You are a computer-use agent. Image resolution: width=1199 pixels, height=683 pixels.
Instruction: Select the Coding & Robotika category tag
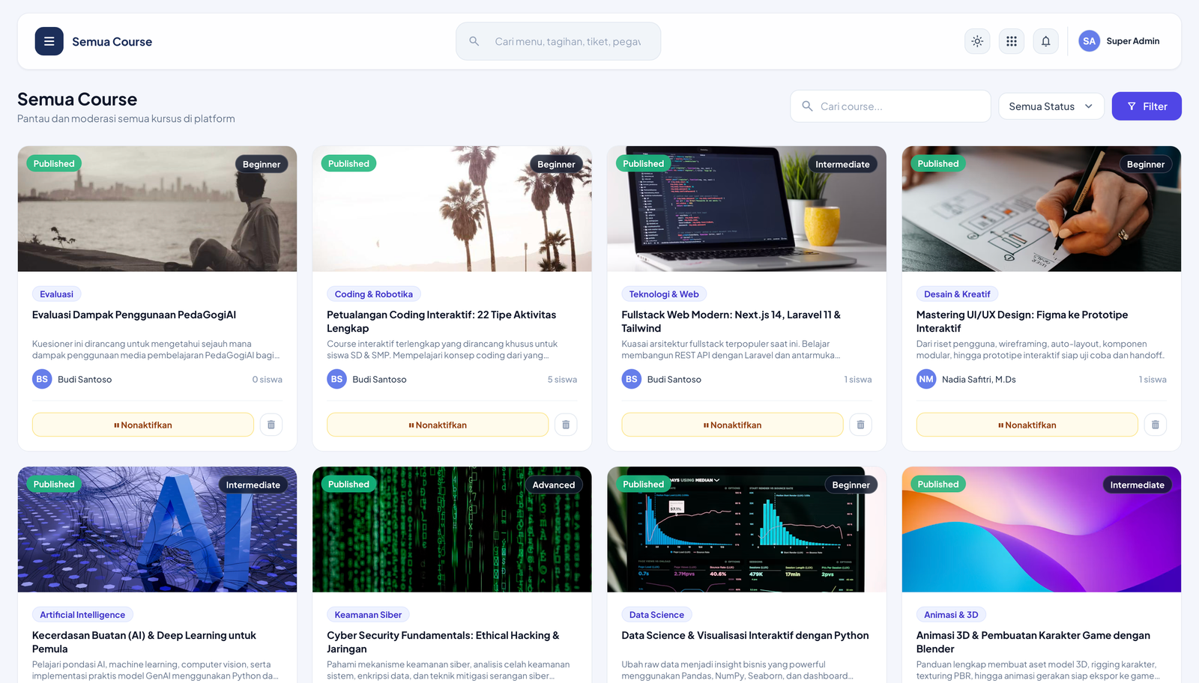[374, 294]
